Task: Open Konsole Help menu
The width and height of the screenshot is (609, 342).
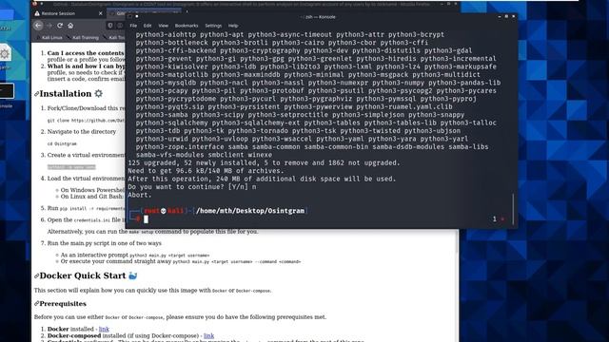Action: [233, 26]
